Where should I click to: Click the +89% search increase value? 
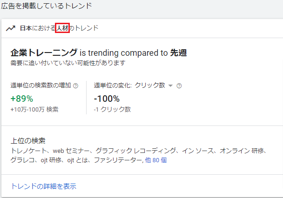click(22, 99)
